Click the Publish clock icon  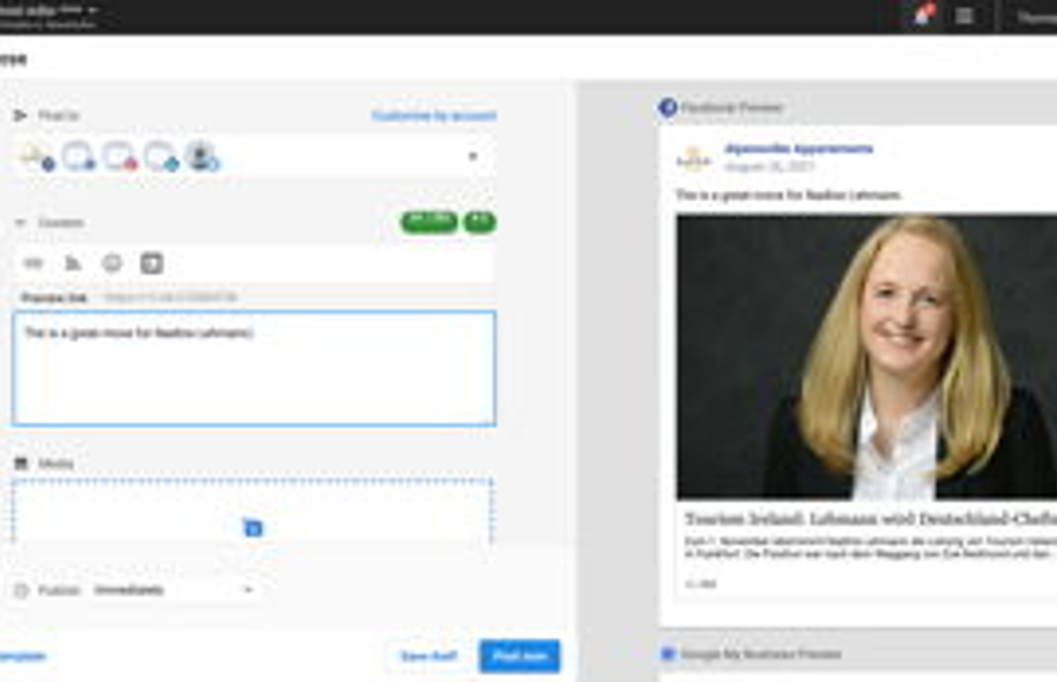point(21,590)
